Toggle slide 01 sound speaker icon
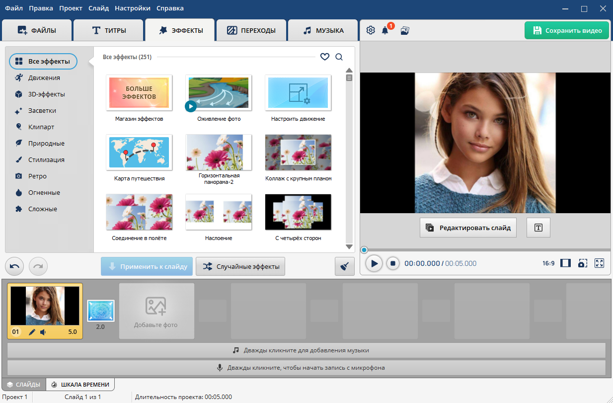 tap(43, 332)
